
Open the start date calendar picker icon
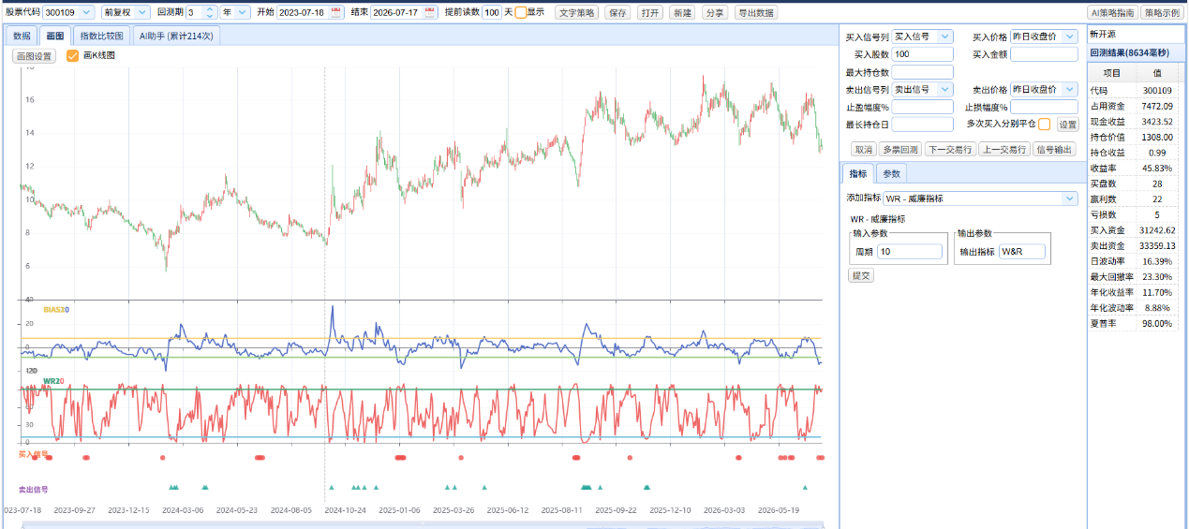click(336, 12)
